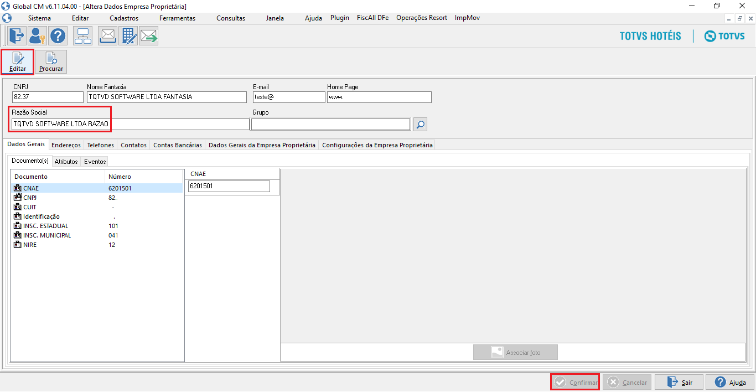This screenshot has height=392, width=756.
Task: Click the INSC. MUNICIPAL row icon
Action: (18, 235)
